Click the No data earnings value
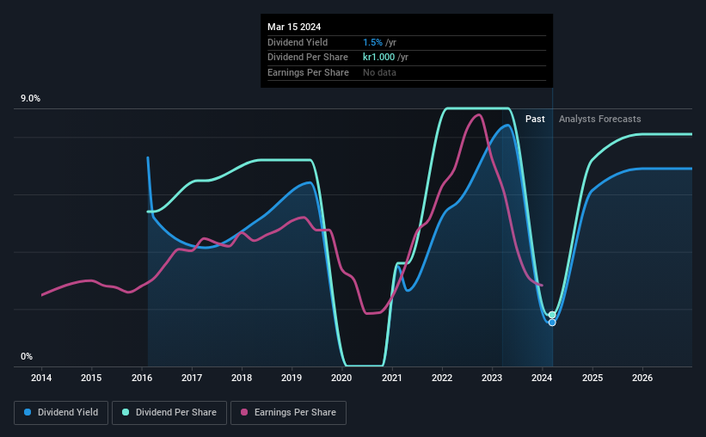The height and width of the screenshot is (437, 706). [x=379, y=72]
